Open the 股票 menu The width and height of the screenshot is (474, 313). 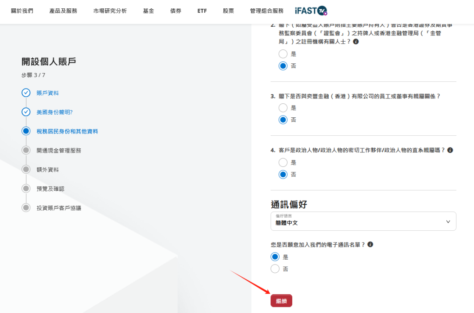(228, 11)
